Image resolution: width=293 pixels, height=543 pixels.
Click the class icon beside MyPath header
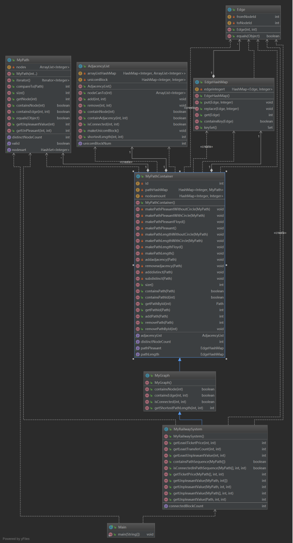coord(9,60)
